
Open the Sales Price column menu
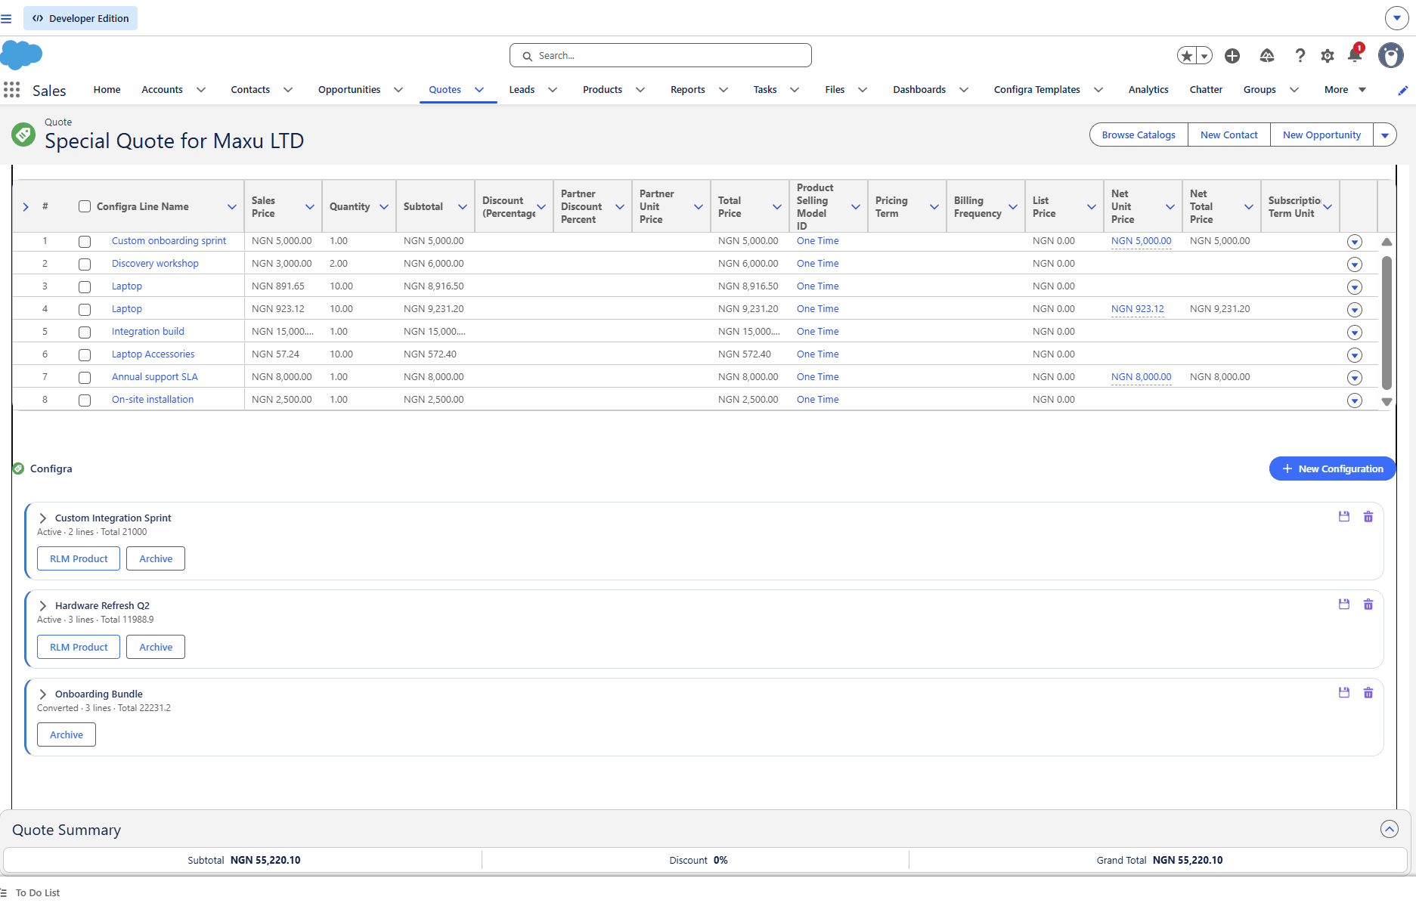310,207
